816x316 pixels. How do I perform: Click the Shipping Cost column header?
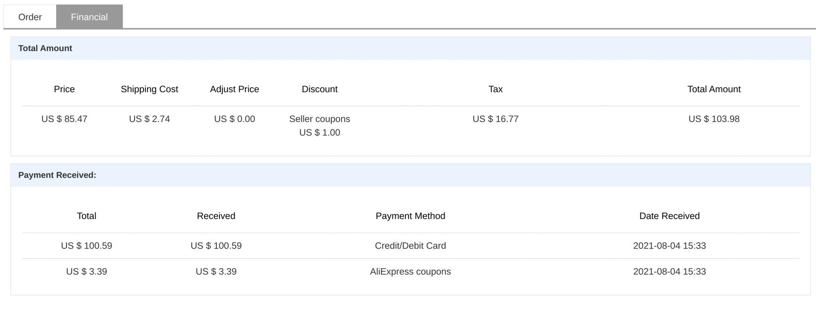click(149, 89)
